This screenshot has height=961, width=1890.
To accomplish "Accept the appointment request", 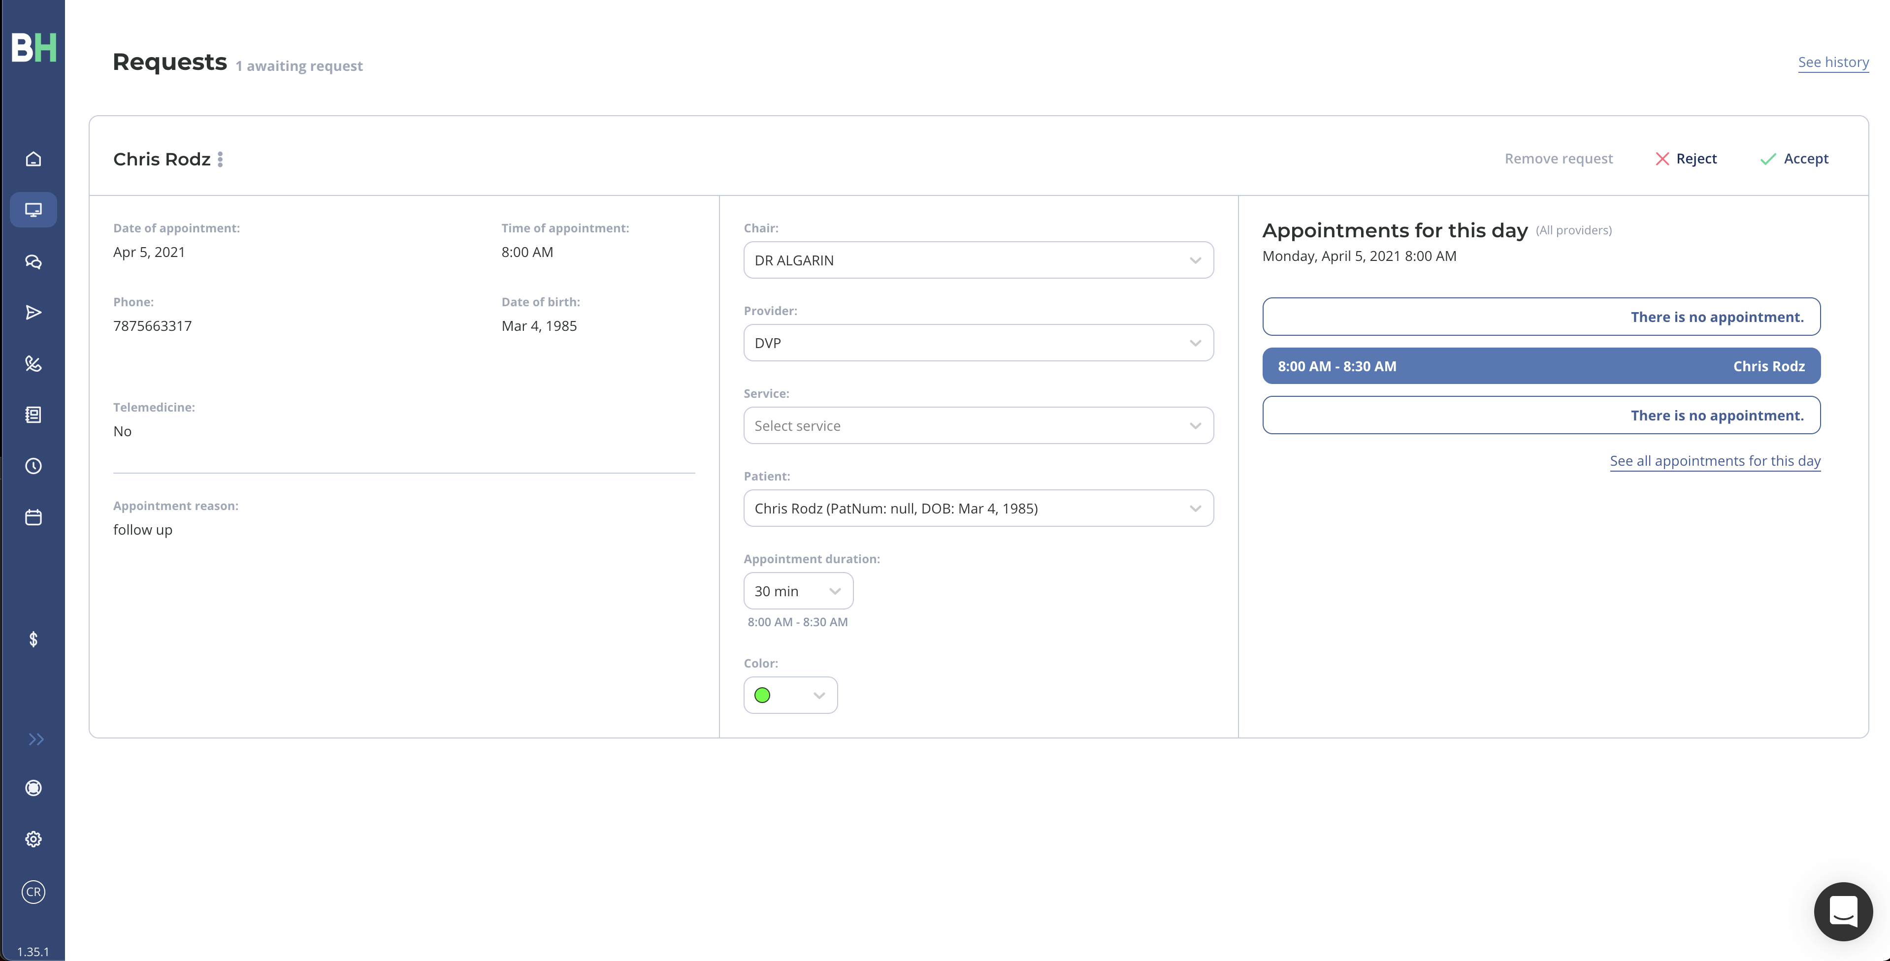I will tap(1794, 159).
